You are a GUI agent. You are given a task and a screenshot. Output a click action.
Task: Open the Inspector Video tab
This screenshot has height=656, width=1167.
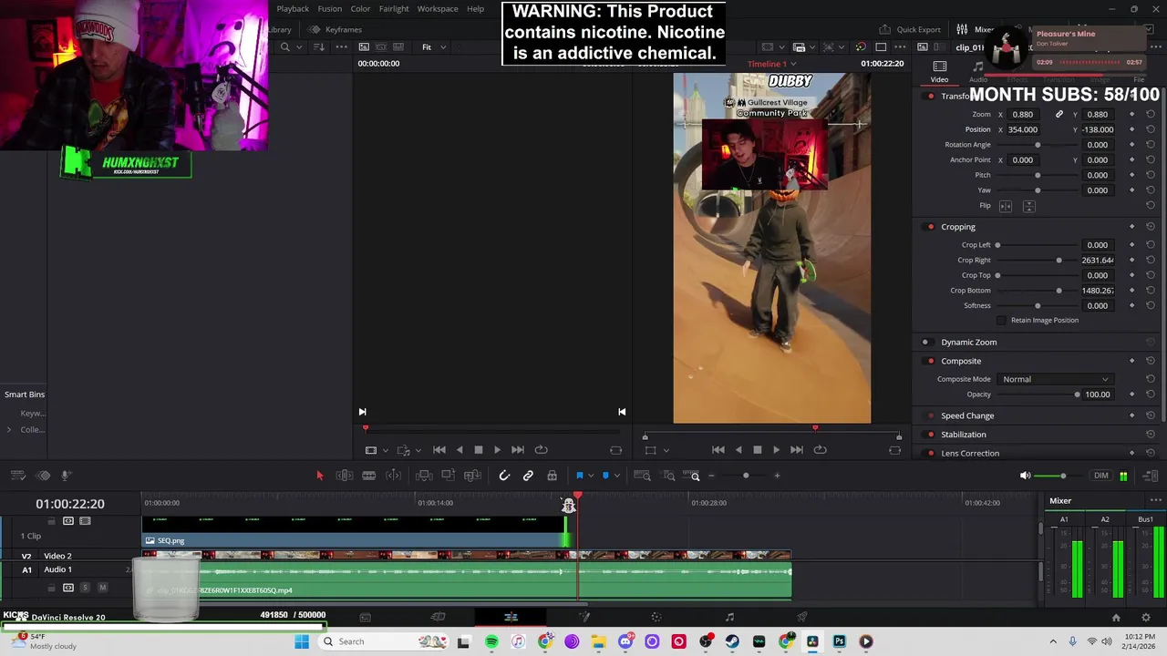point(939,71)
